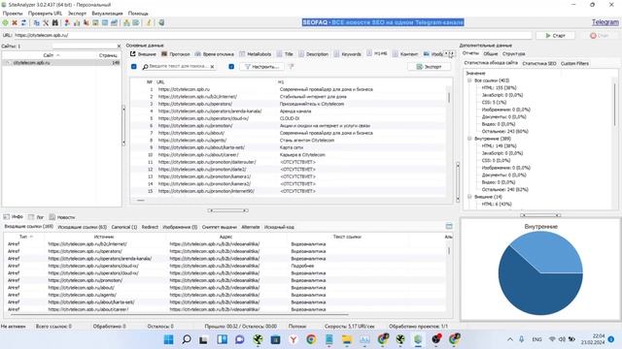Viewport: 622px width, 349px height.
Task: Toggle the checkbox left of search box
Action: point(134,67)
